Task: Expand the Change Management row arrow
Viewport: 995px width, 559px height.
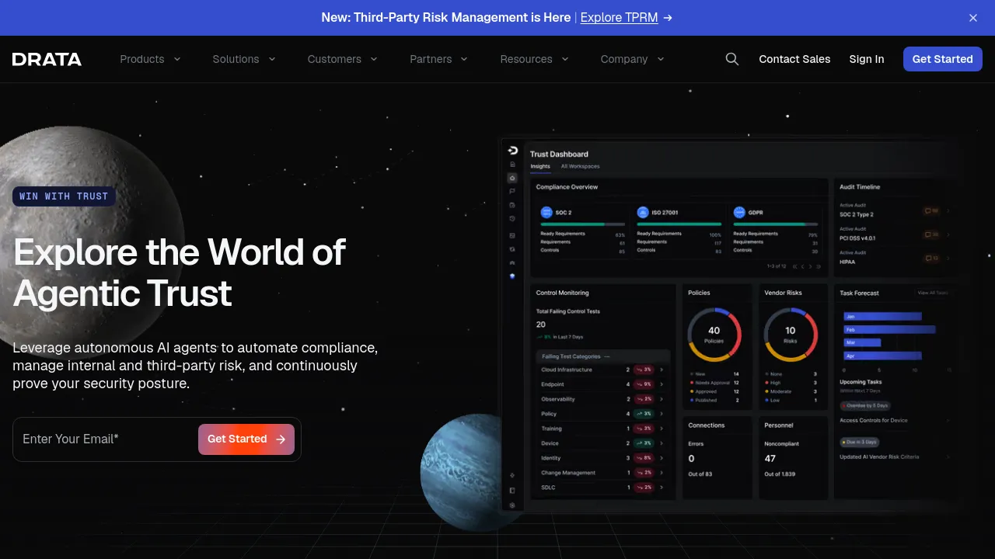Action: [662, 473]
